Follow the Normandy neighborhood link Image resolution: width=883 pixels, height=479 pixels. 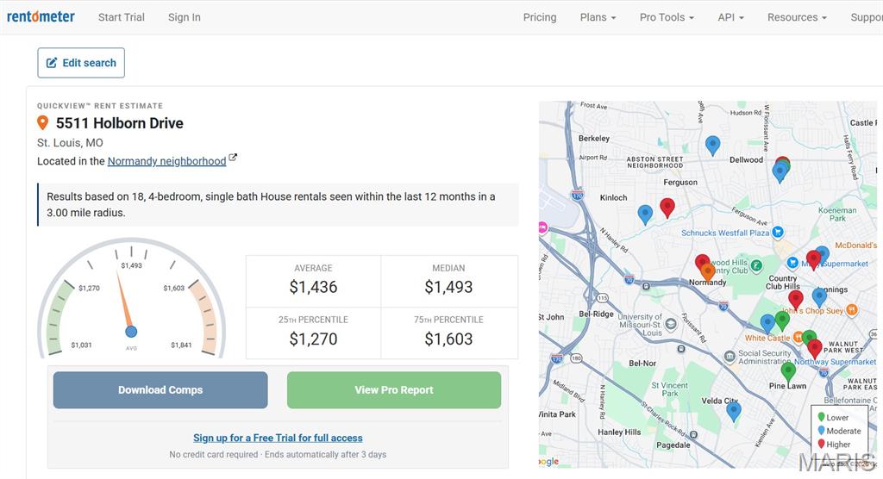[166, 161]
